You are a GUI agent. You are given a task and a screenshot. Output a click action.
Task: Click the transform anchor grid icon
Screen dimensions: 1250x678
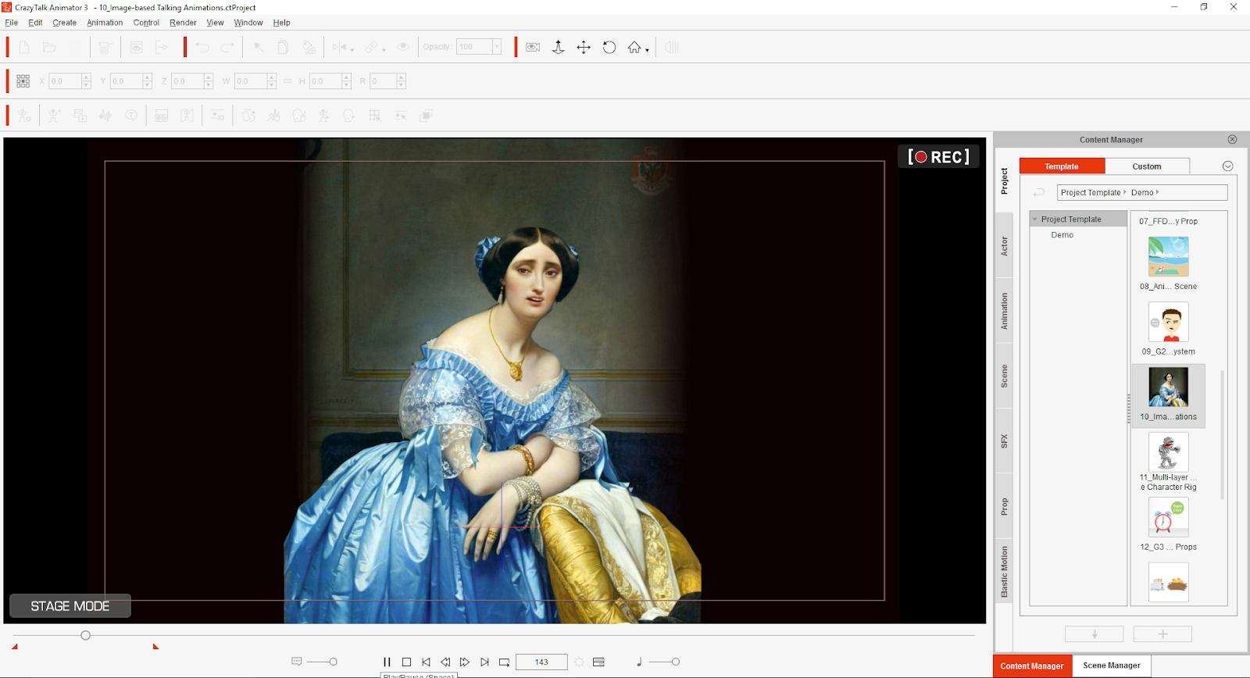click(23, 80)
